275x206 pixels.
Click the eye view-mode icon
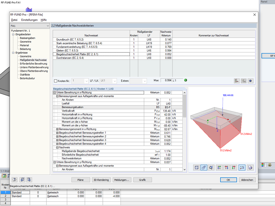250,81
